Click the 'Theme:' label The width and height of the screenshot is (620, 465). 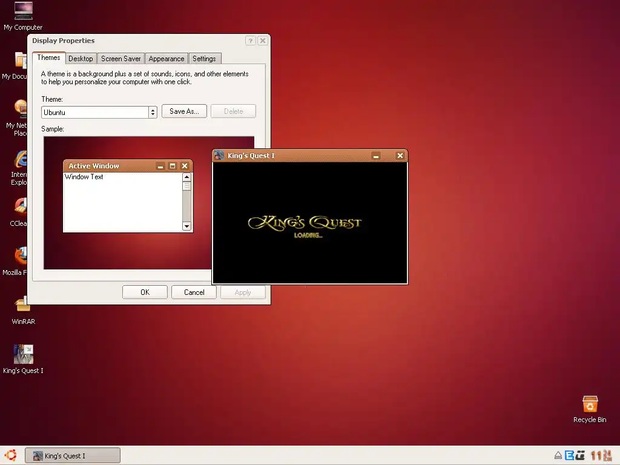point(52,99)
